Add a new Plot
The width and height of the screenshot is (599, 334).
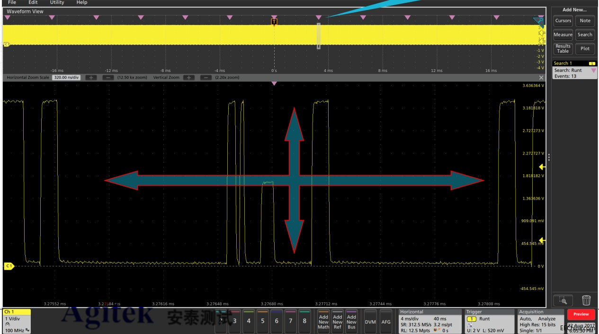tap(585, 49)
